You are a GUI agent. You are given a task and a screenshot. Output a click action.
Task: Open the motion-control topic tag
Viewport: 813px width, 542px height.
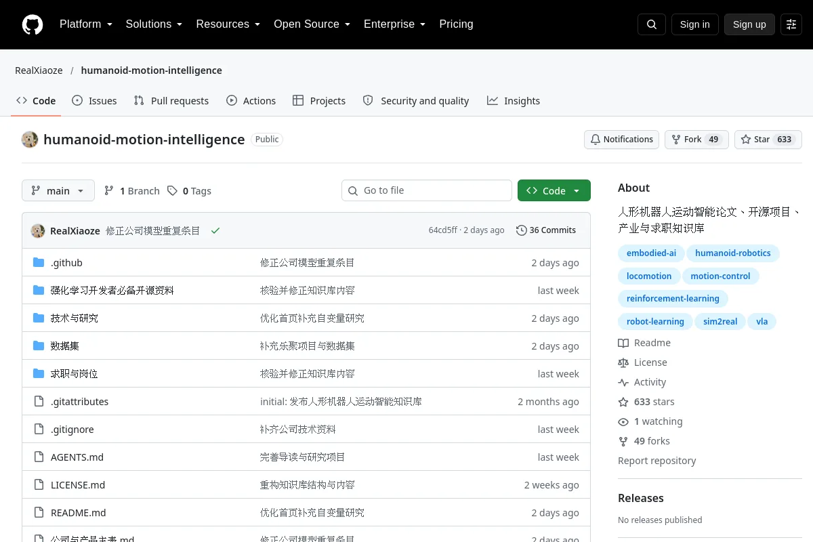[x=720, y=276]
